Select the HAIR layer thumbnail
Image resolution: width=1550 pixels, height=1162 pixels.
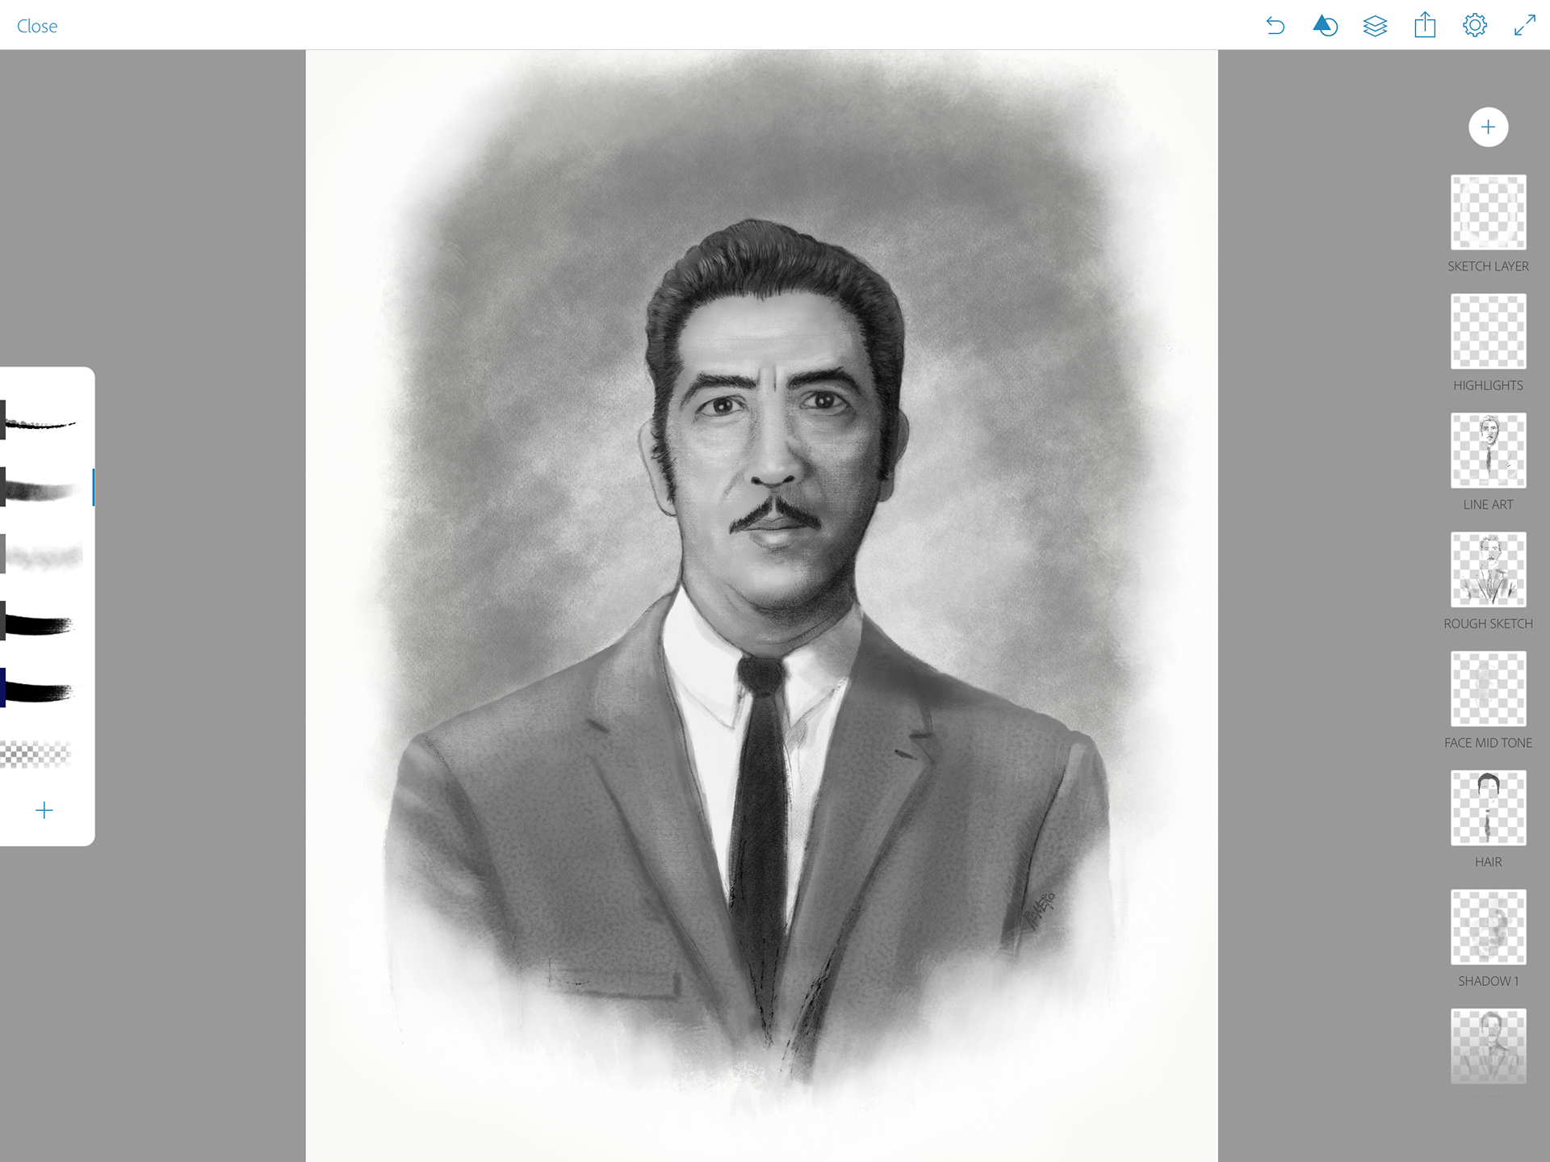click(x=1488, y=808)
